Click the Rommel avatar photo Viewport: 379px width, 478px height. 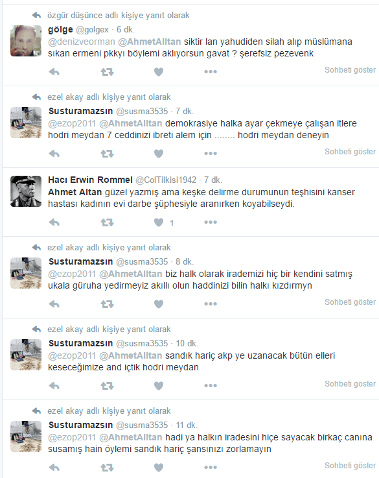(x=26, y=191)
